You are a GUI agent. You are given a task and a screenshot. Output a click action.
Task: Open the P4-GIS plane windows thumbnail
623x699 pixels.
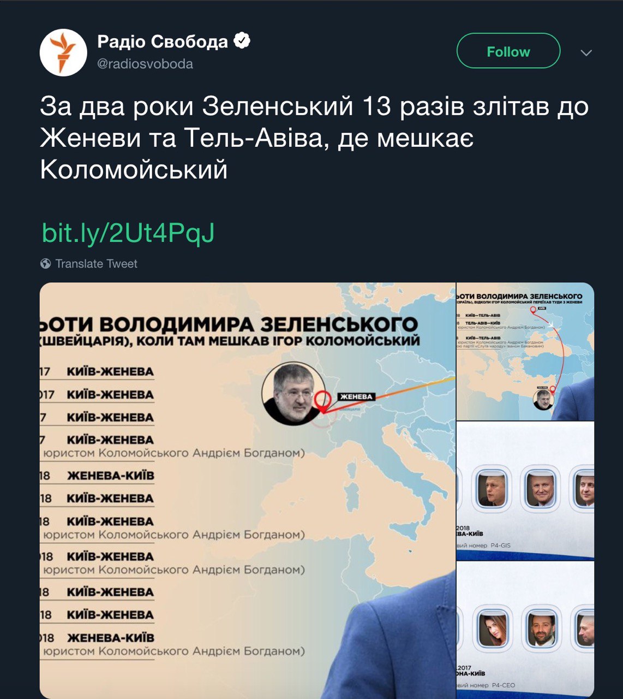pyautogui.click(x=525, y=490)
